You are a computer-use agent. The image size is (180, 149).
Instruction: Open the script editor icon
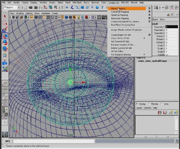177,141
